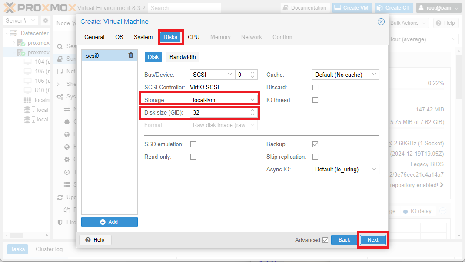
Task: Enable Skip replication checkbox
Action: point(315,157)
